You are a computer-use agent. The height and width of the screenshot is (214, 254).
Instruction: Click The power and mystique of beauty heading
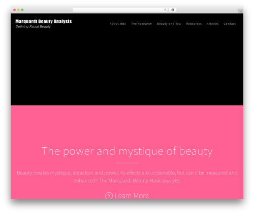(127, 151)
